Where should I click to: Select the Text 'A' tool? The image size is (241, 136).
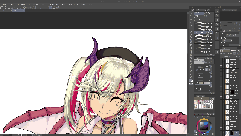(191, 71)
